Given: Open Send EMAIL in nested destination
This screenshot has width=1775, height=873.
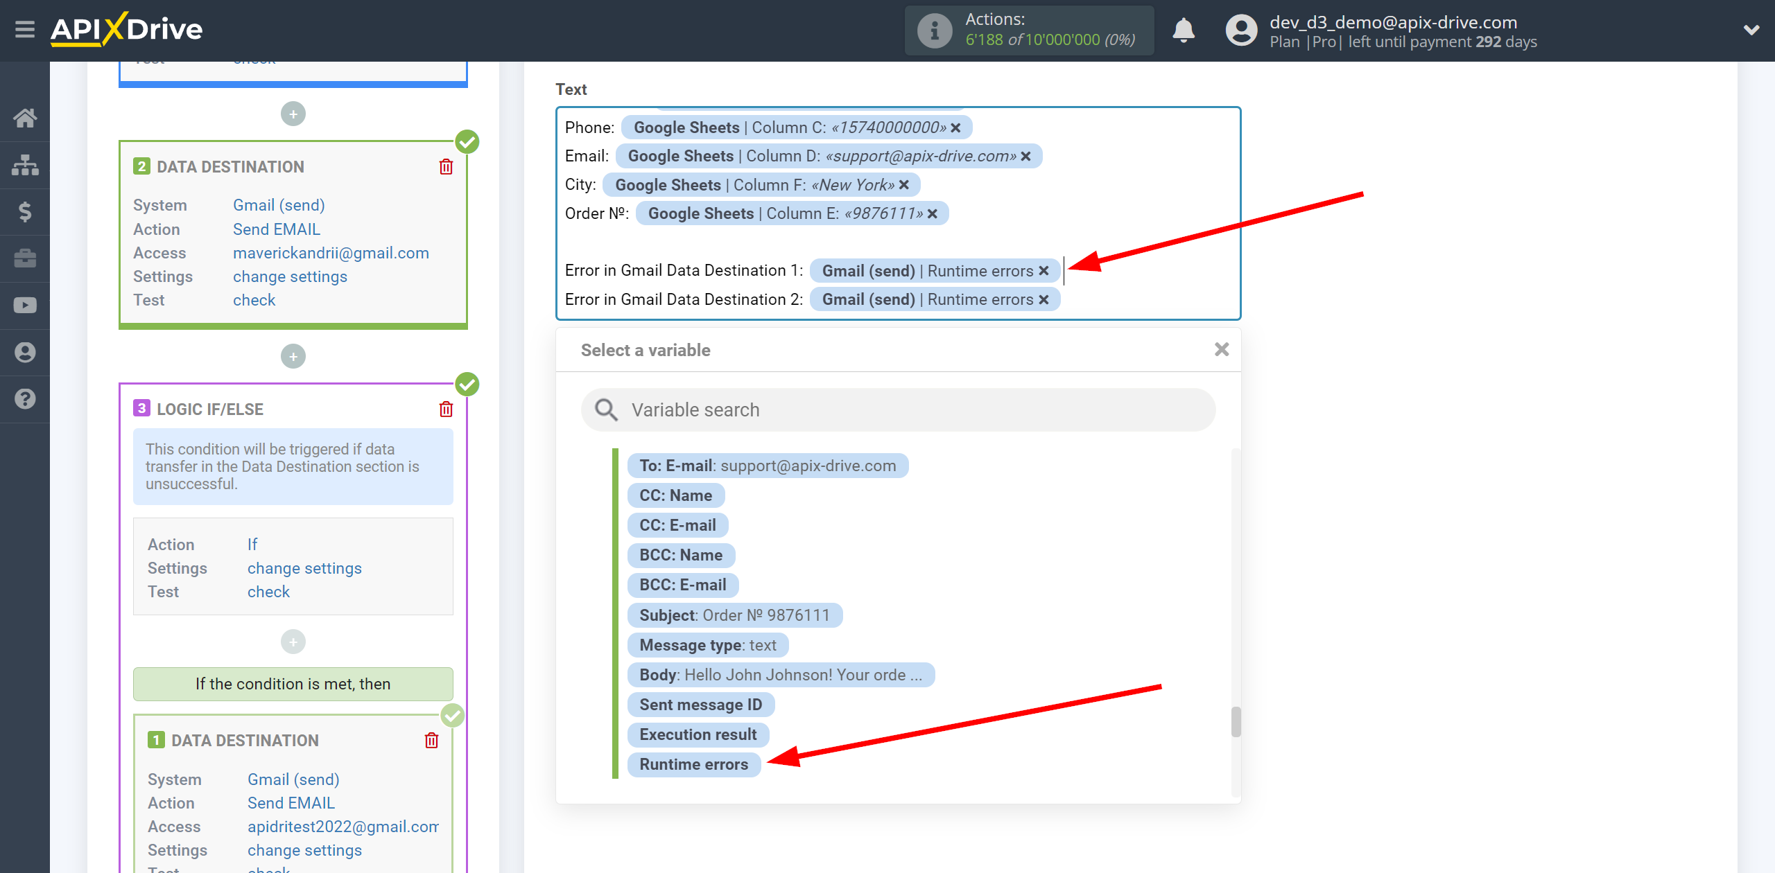Looking at the screenshot, I should point(291,803).
